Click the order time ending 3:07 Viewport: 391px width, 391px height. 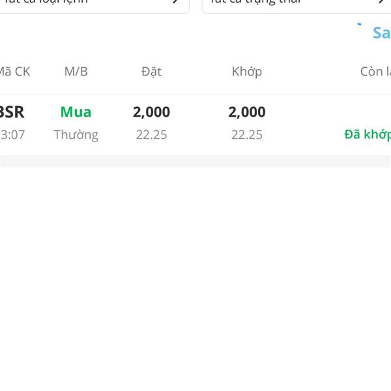12,135
